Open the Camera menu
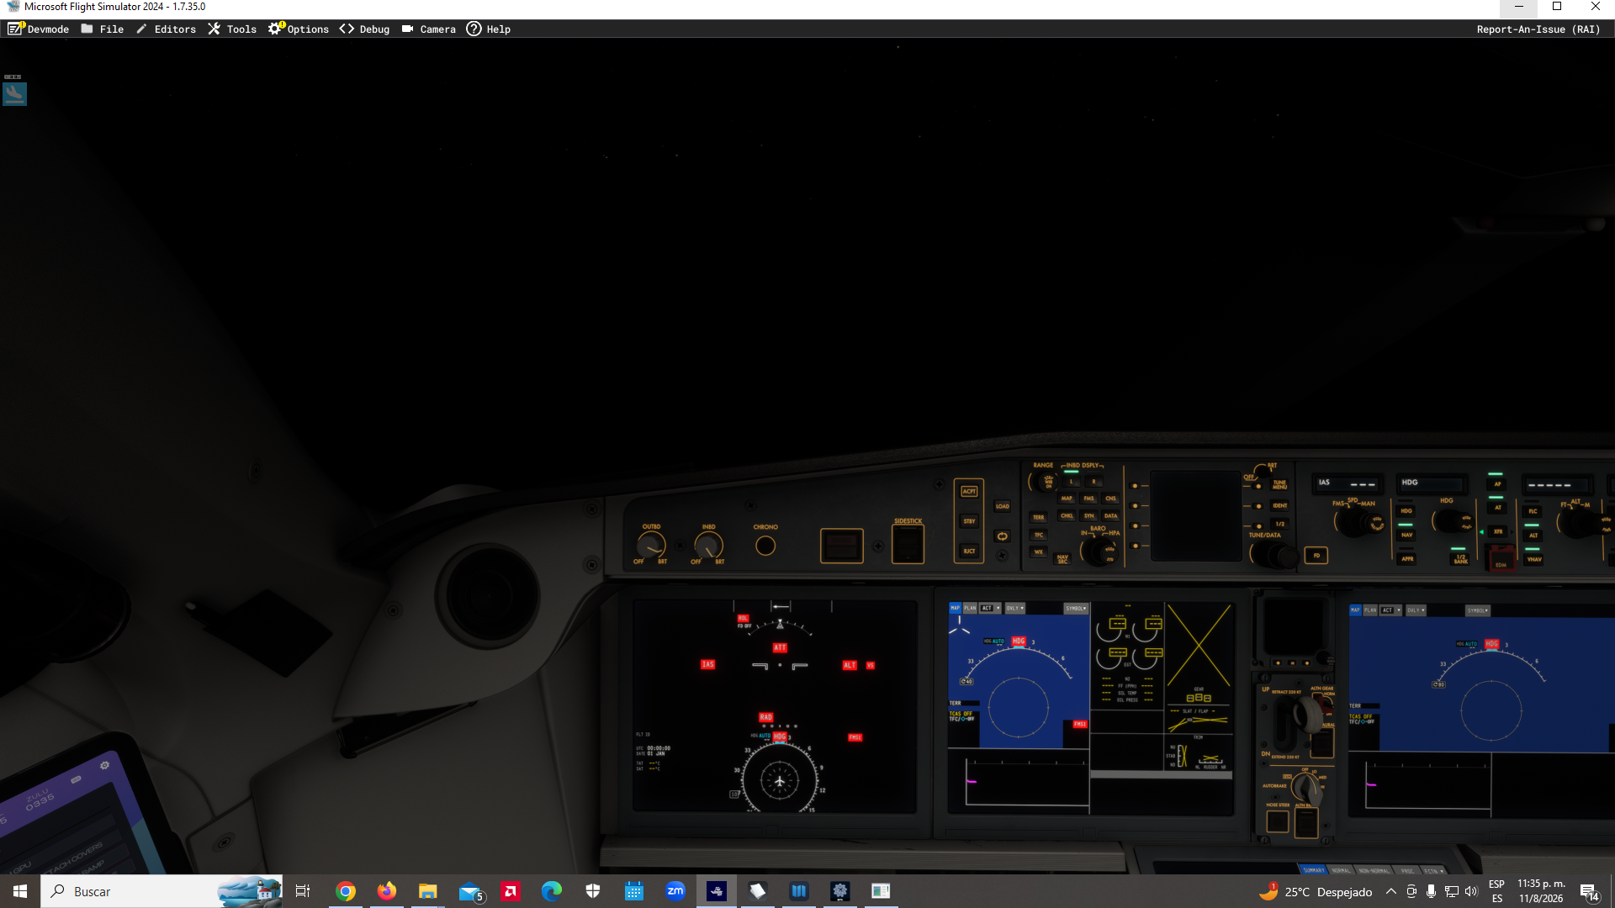 click(429, 29)
